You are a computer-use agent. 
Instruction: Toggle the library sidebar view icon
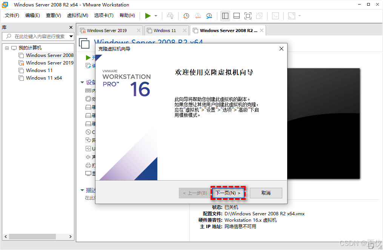[x=225, y=16]
